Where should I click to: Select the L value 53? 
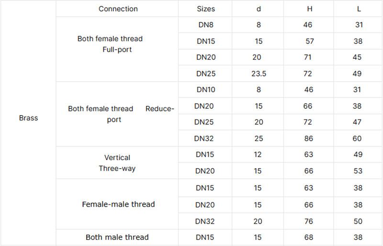pyautogui.click(x=357, y=171)
